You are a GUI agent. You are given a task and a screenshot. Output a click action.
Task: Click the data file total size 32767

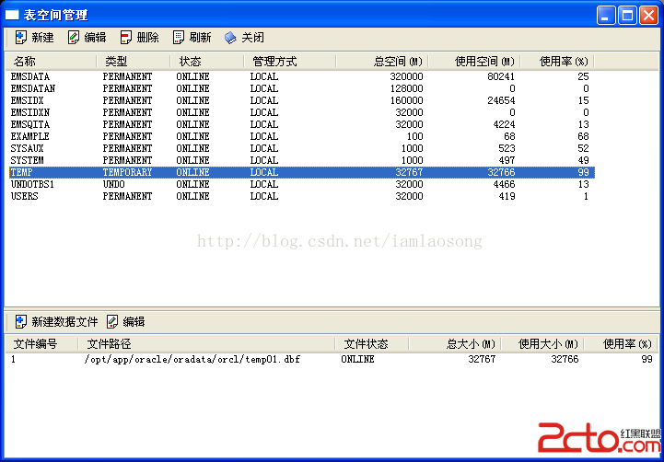click(x=482, y=359)
